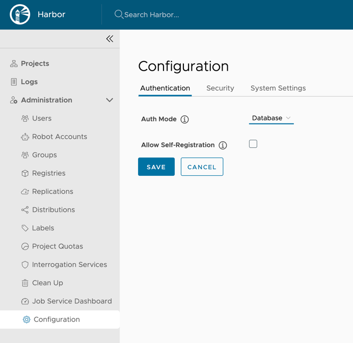Open the Auth Mode Database dropdown

(x=271, y=118)
